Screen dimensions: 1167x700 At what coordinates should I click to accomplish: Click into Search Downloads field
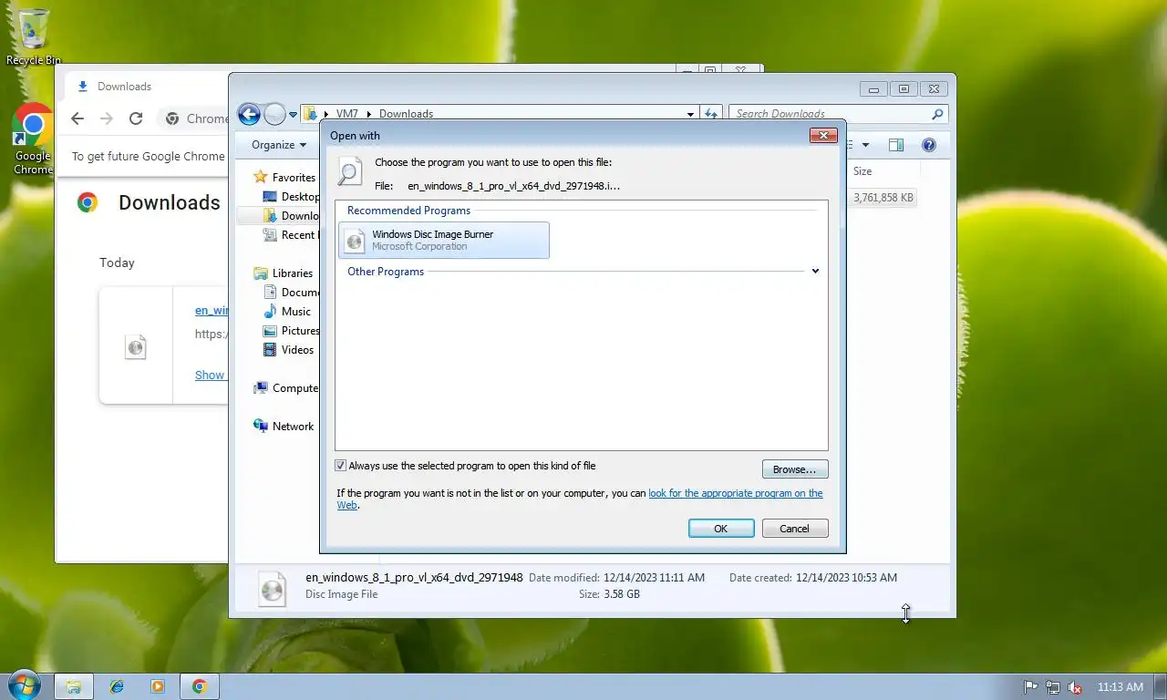[x=830, y=114]
